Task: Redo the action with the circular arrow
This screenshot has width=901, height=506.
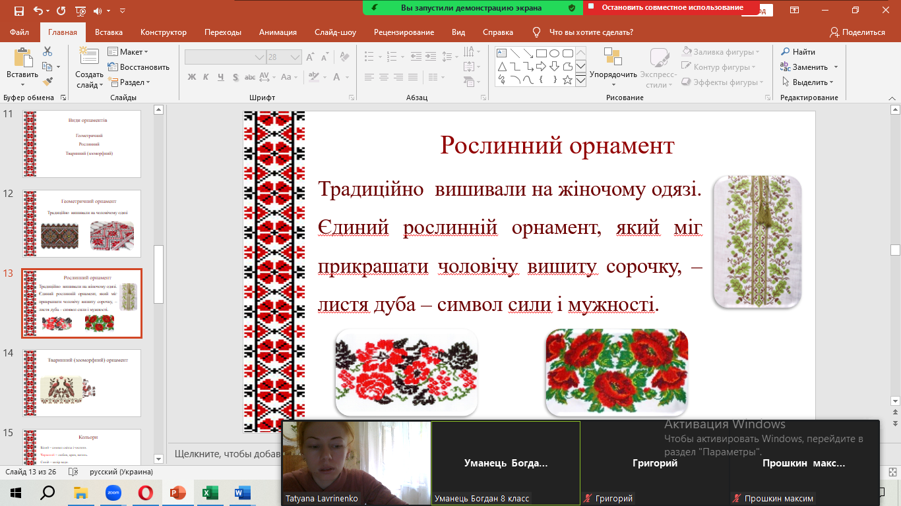Action: pos(61,11)
